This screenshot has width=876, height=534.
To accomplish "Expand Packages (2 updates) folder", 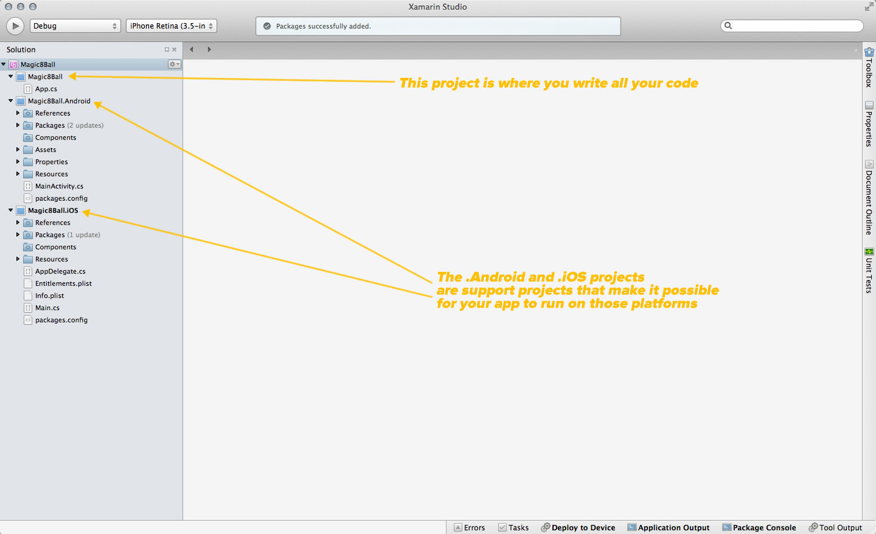I will (18, 125).
